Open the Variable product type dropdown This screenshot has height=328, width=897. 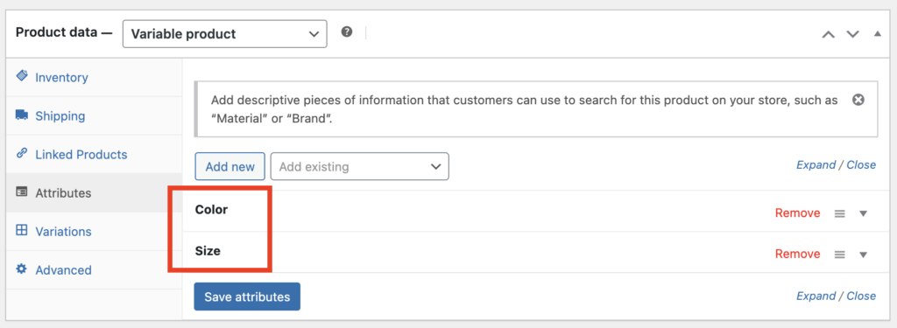point(225,34)
